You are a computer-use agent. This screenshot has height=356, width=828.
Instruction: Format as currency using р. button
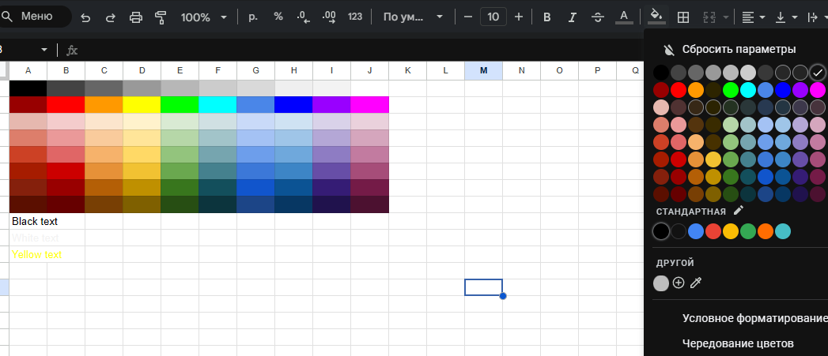click(253, 17)
